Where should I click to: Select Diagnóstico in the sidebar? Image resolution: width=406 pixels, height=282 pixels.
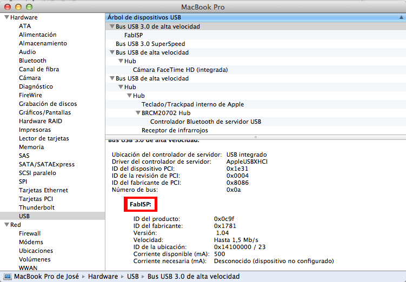click(x=36, y=86)
